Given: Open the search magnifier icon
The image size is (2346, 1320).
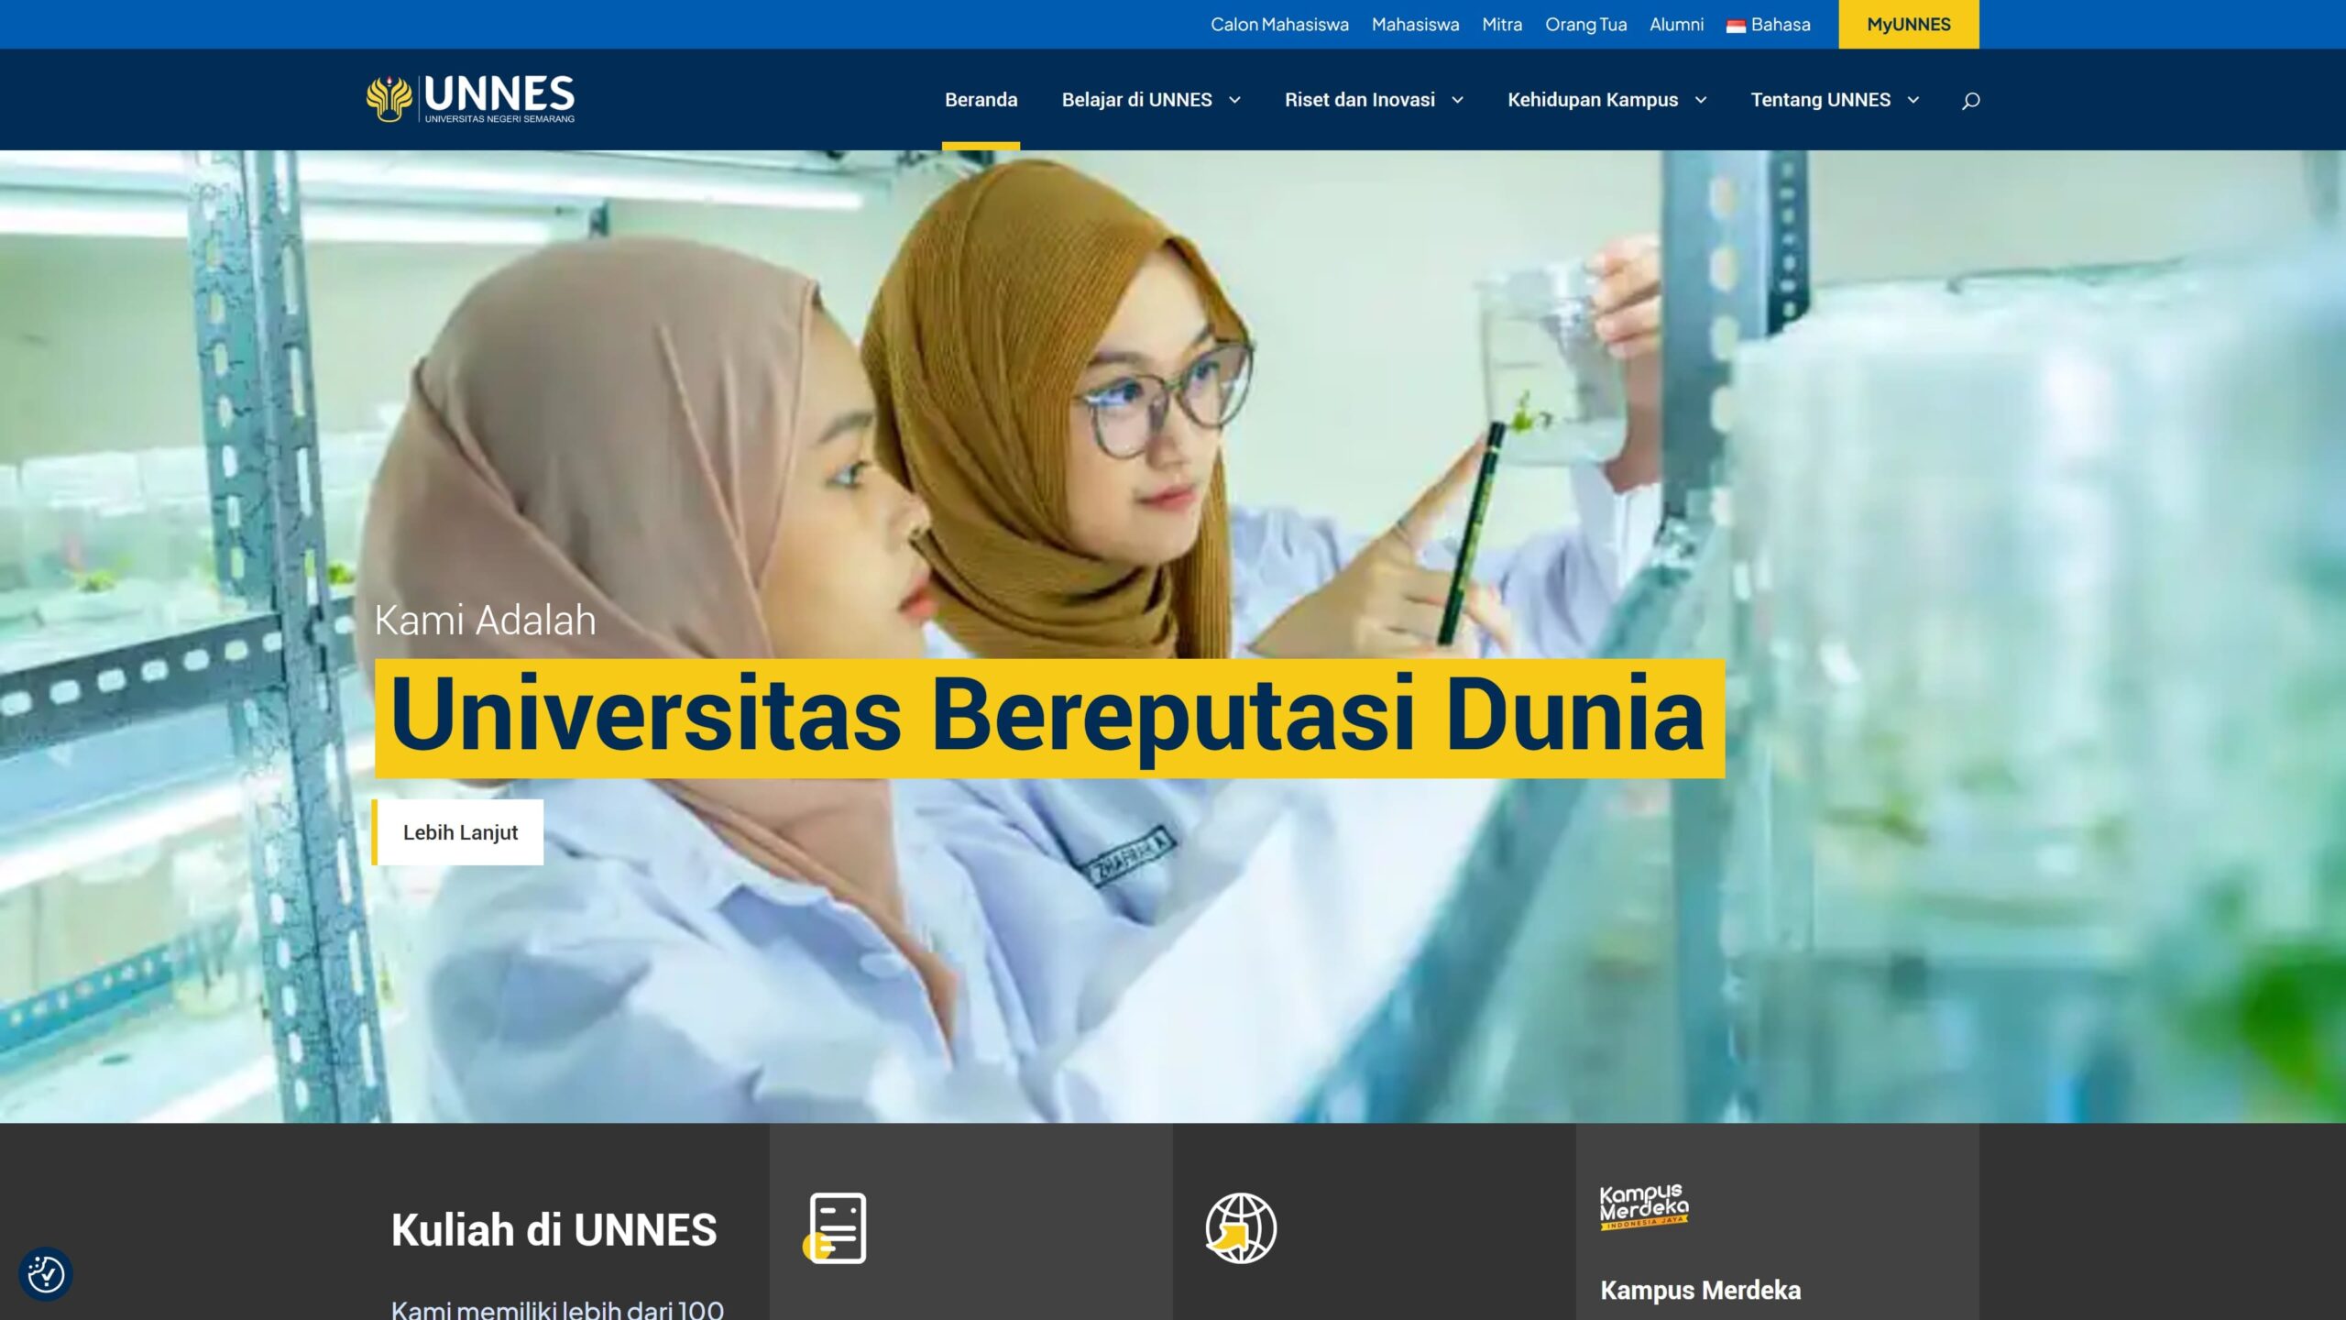Looking at the screenshot, I should 1970,100.
